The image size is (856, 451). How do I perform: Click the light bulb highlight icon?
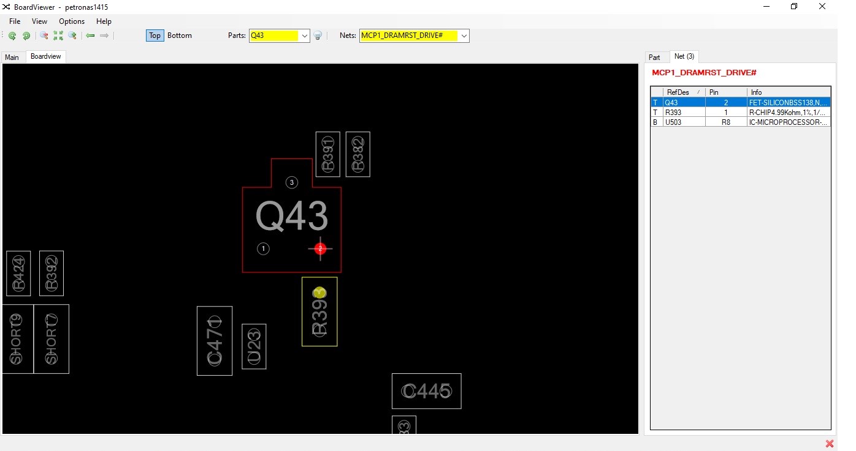click(x=318, y=35)
